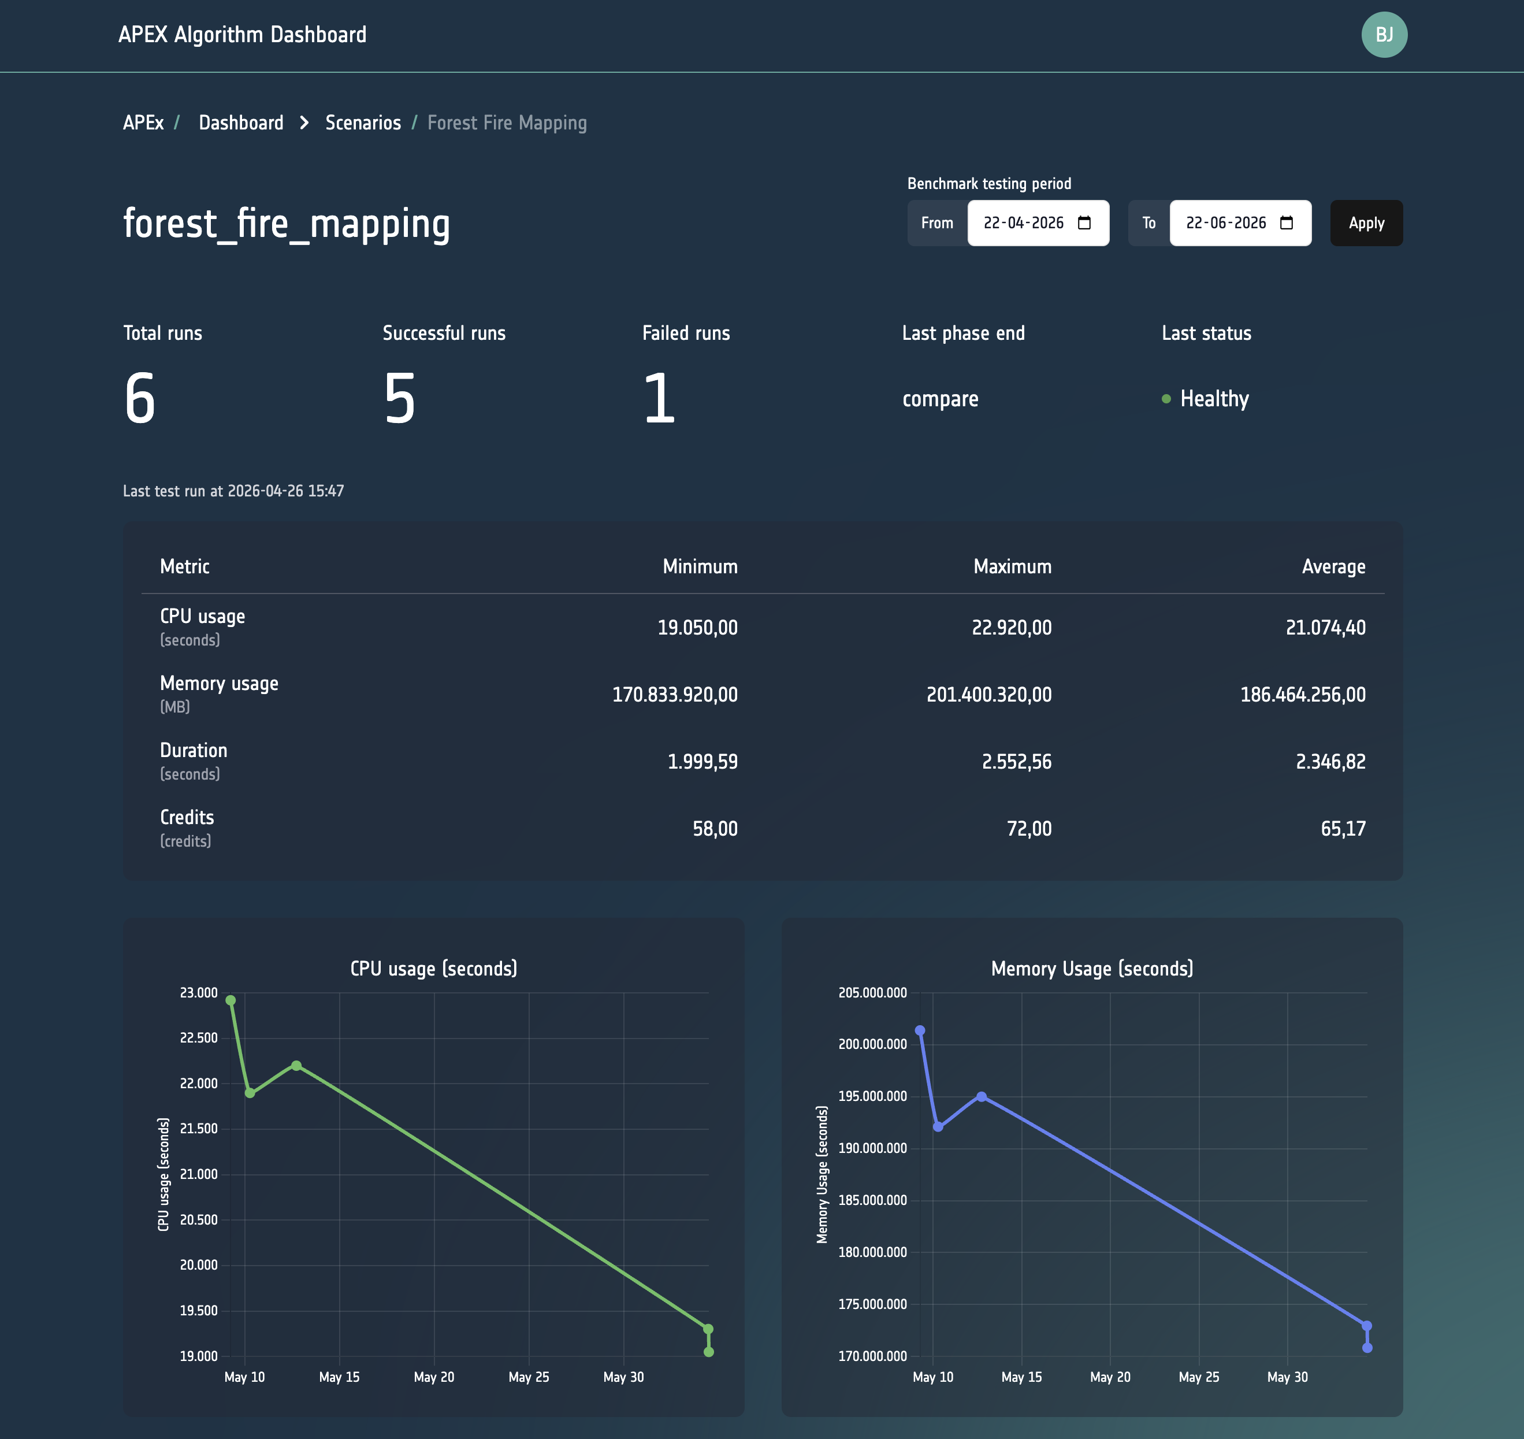This screenshot has width=1524, height=1439.
Task: Click the Memory Usage chart title
Action: [x=1092, y=969]
